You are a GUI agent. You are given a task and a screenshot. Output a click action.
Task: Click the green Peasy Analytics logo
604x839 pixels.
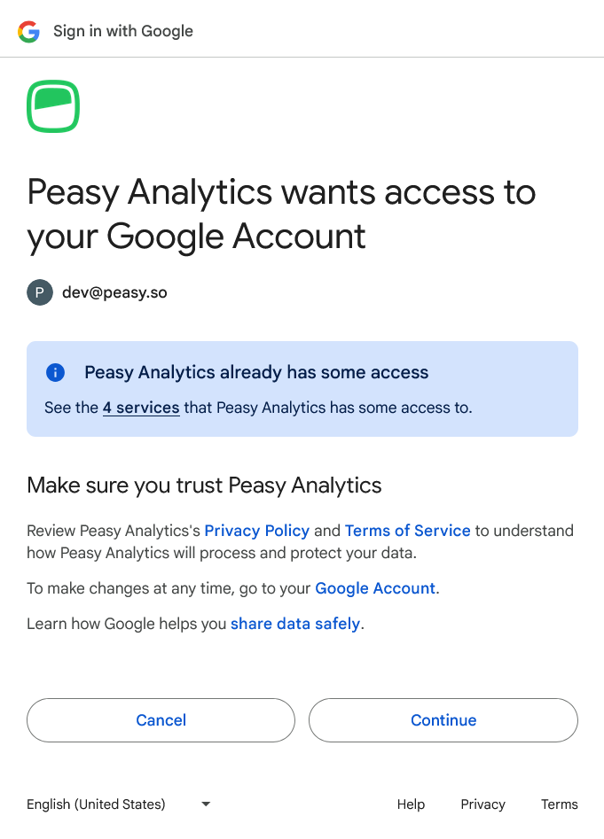pyautogui.click(x=53, y=106)
